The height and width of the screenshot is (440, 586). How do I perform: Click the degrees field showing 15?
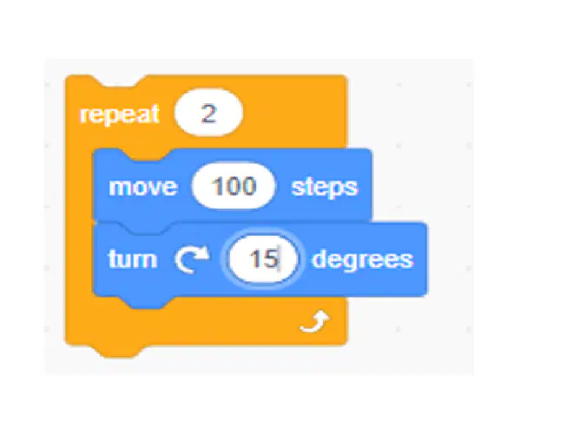(x=263, y=259)
